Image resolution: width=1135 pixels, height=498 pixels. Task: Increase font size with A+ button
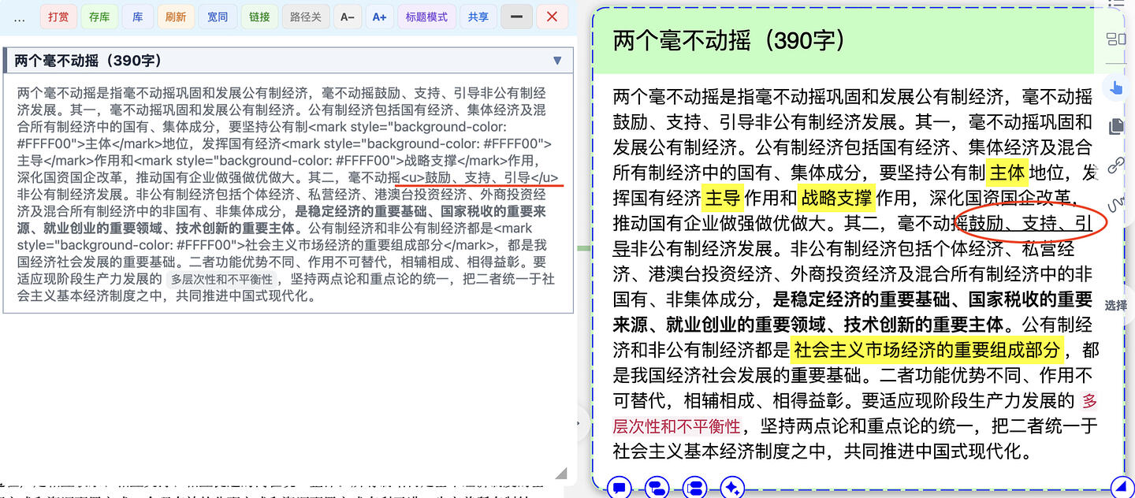(379, 17)
